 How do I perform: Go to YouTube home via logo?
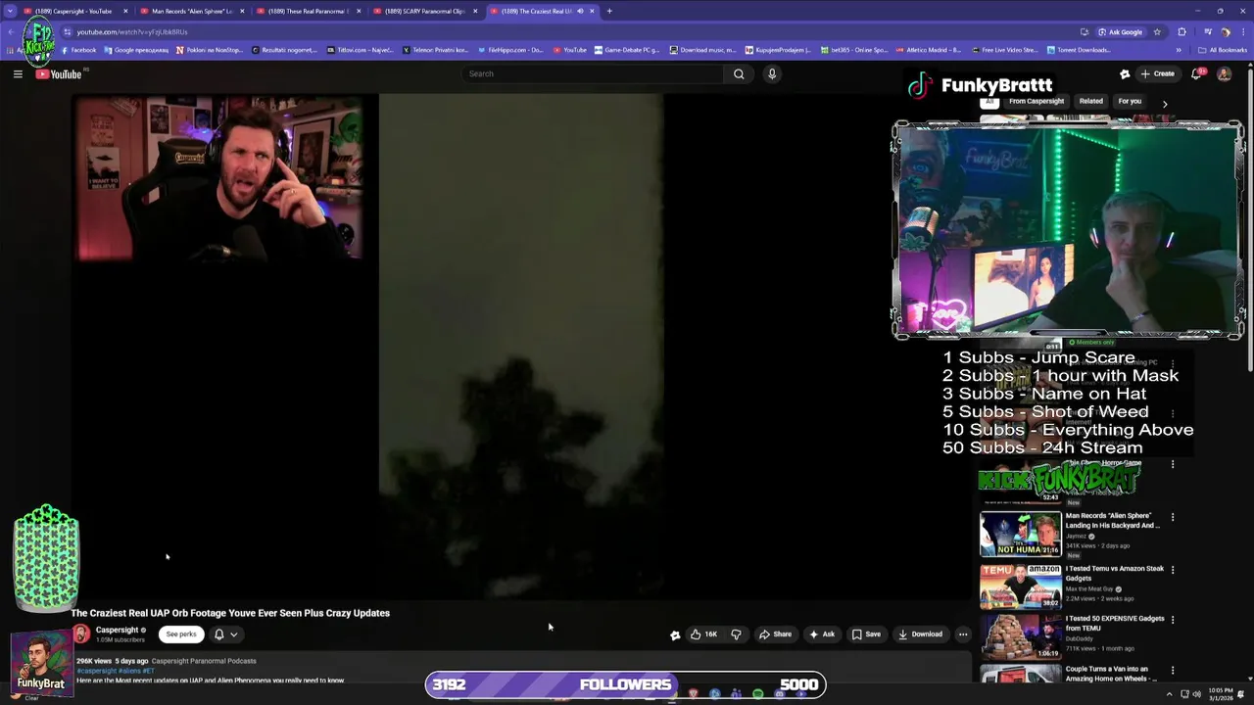[x=59, y=74]
